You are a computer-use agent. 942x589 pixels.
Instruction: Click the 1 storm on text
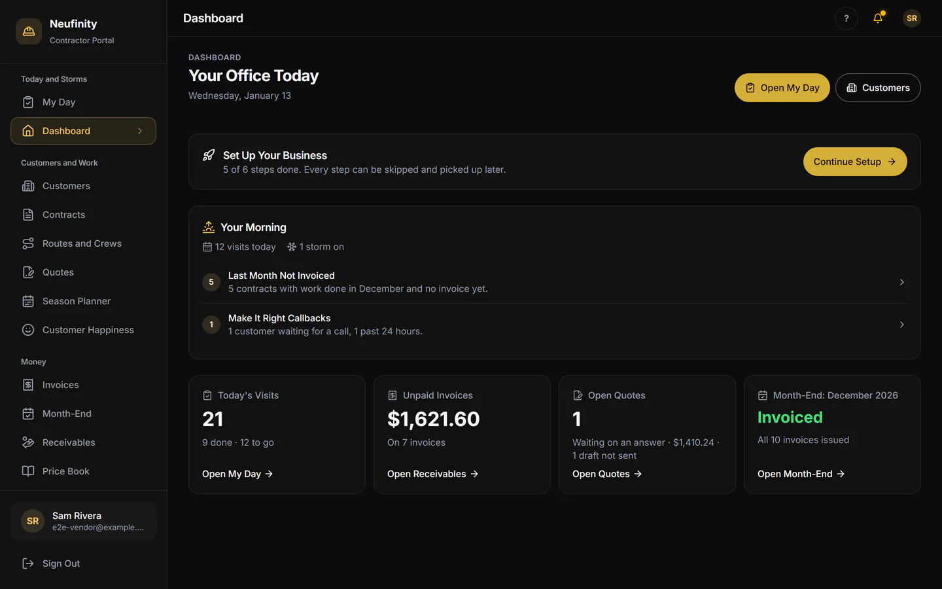coord(321,247)
